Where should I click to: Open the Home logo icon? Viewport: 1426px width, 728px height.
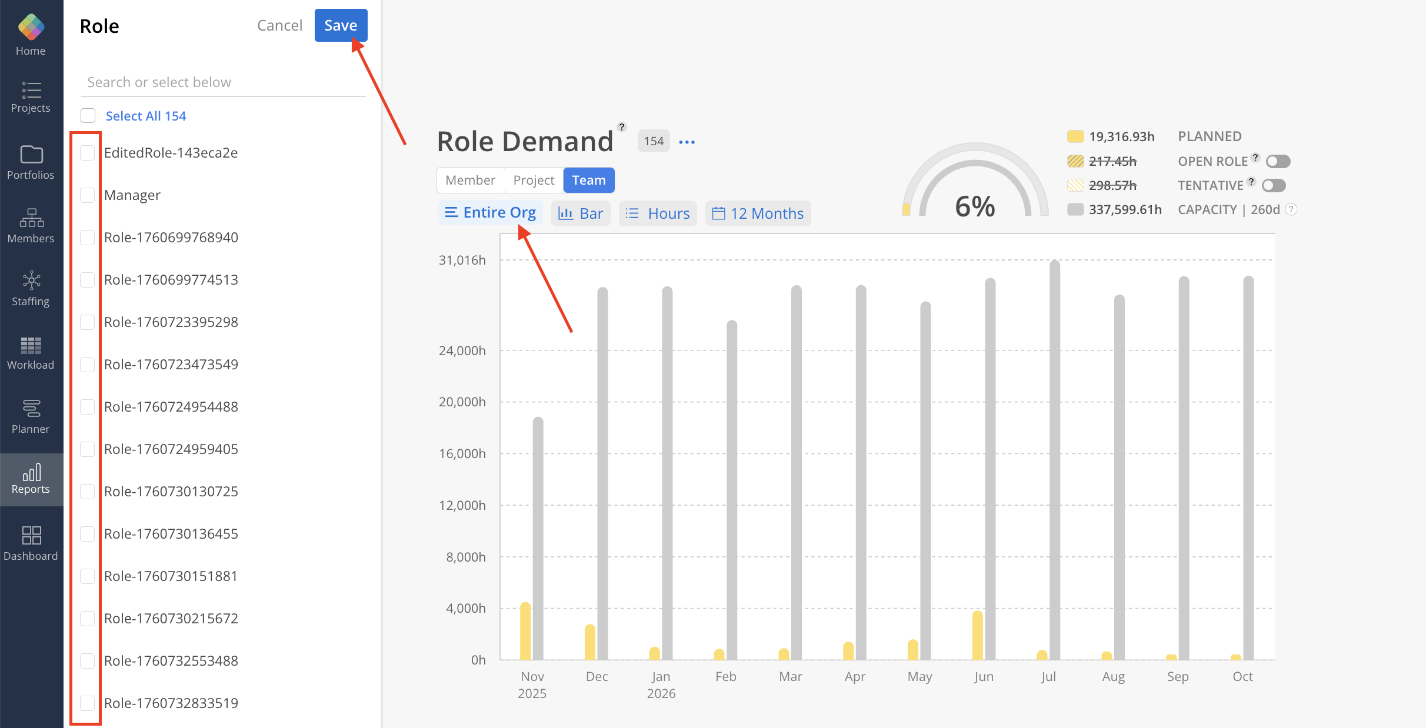click(x=31, y=28)
